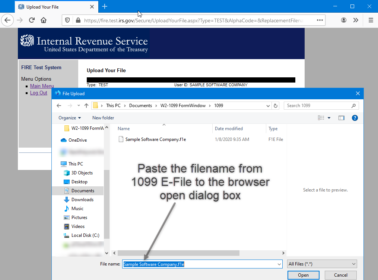This screenshot has width=378, height=280.
Task: Expand the File name history dropdown
Action: 279,264
